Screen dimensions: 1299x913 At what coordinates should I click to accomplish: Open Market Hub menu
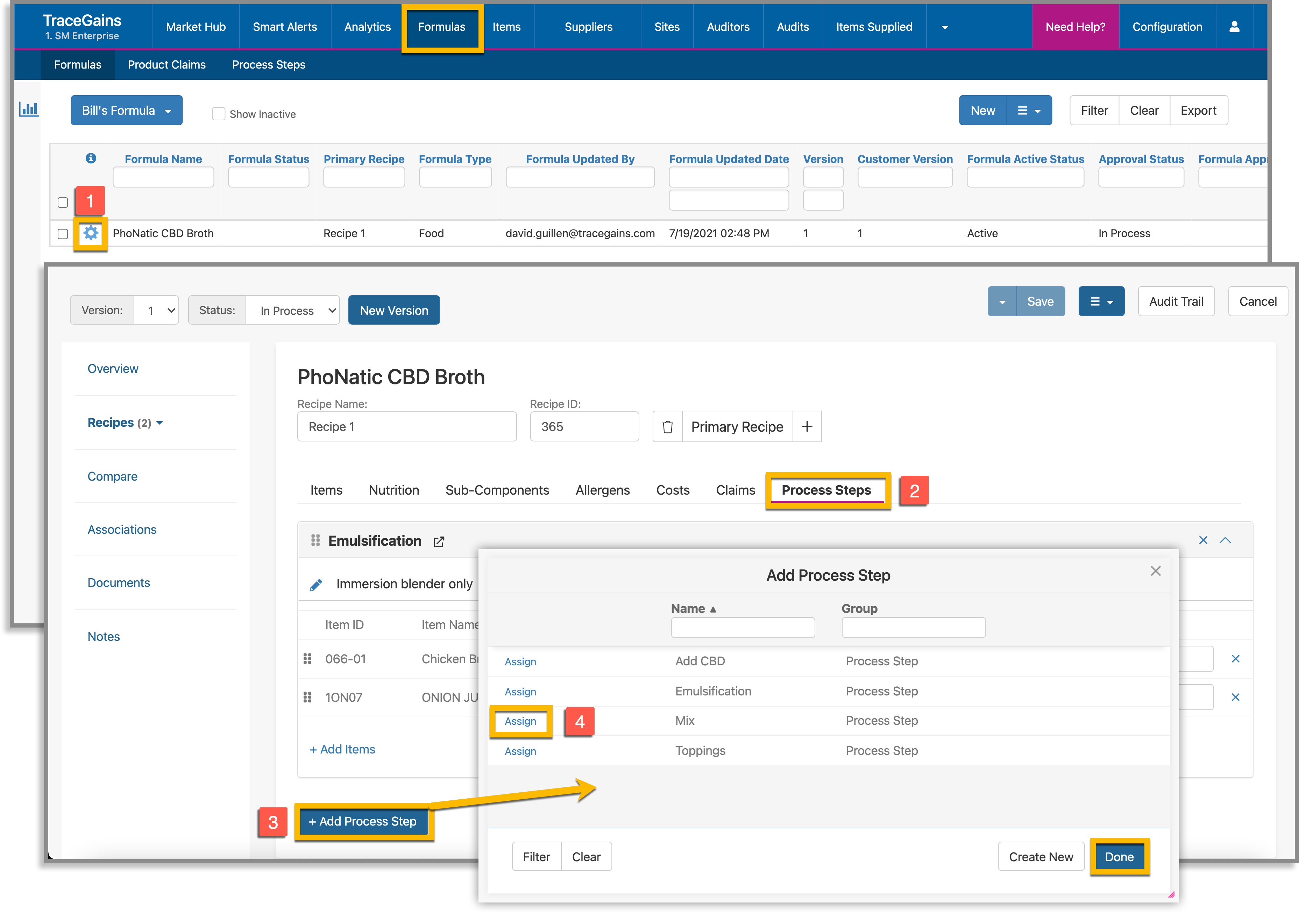(196, 27)
